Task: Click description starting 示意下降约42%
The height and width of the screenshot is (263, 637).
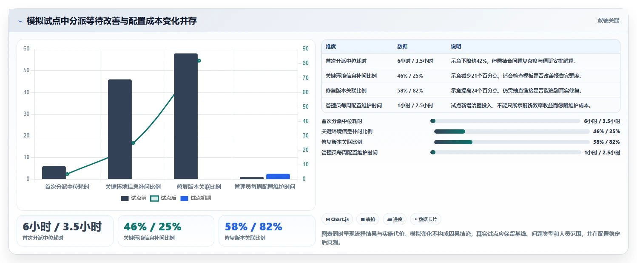Action: pyautogui.click(x=514, y=61)
